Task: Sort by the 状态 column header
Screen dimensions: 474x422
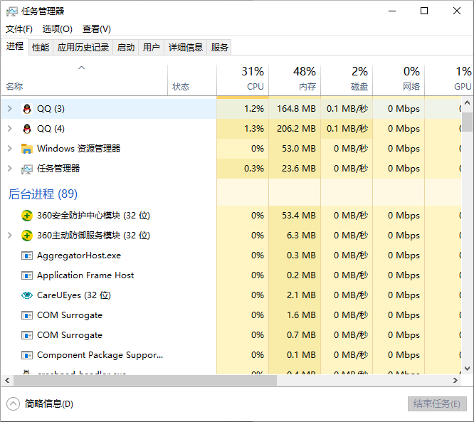Action: point(192,80)
